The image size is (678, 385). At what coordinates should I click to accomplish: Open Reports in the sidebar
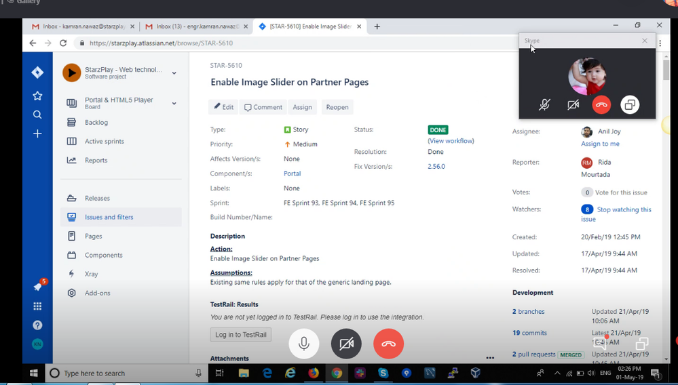click(x=121, y=161)
